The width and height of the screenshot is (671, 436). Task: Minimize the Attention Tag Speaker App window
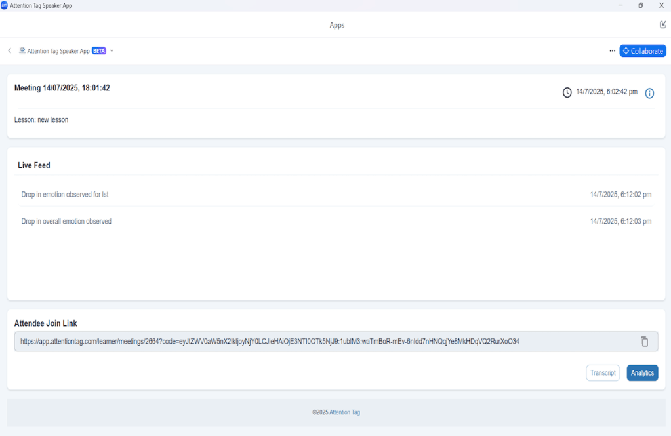pyautogui.click(x=620, y=5)
